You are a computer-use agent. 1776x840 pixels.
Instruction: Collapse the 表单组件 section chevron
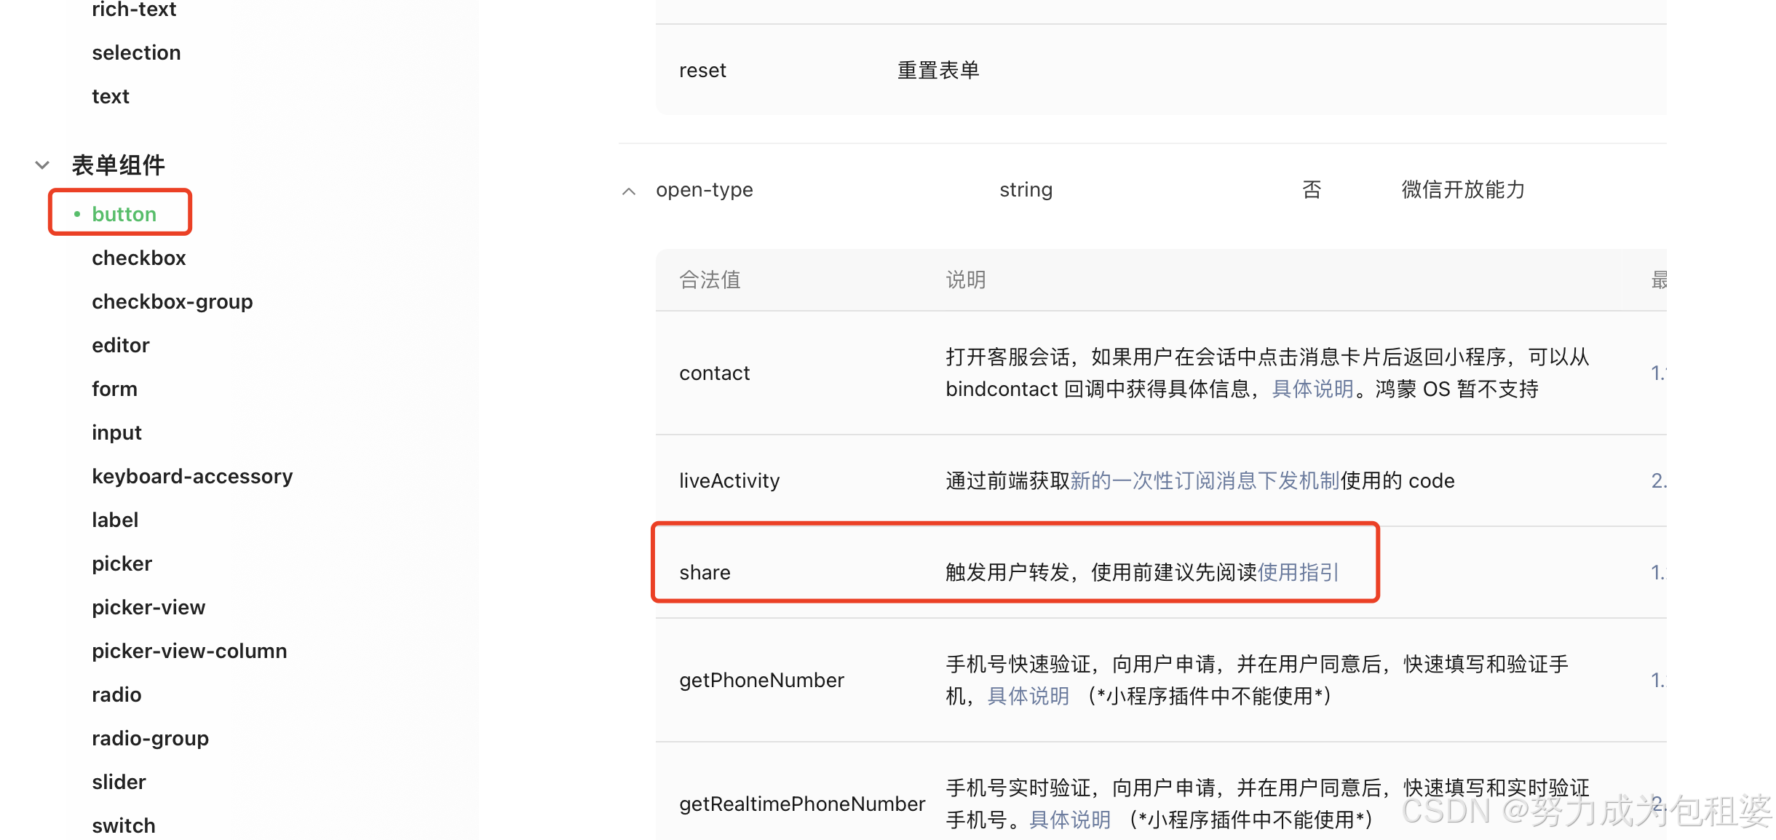pos(42,165)
